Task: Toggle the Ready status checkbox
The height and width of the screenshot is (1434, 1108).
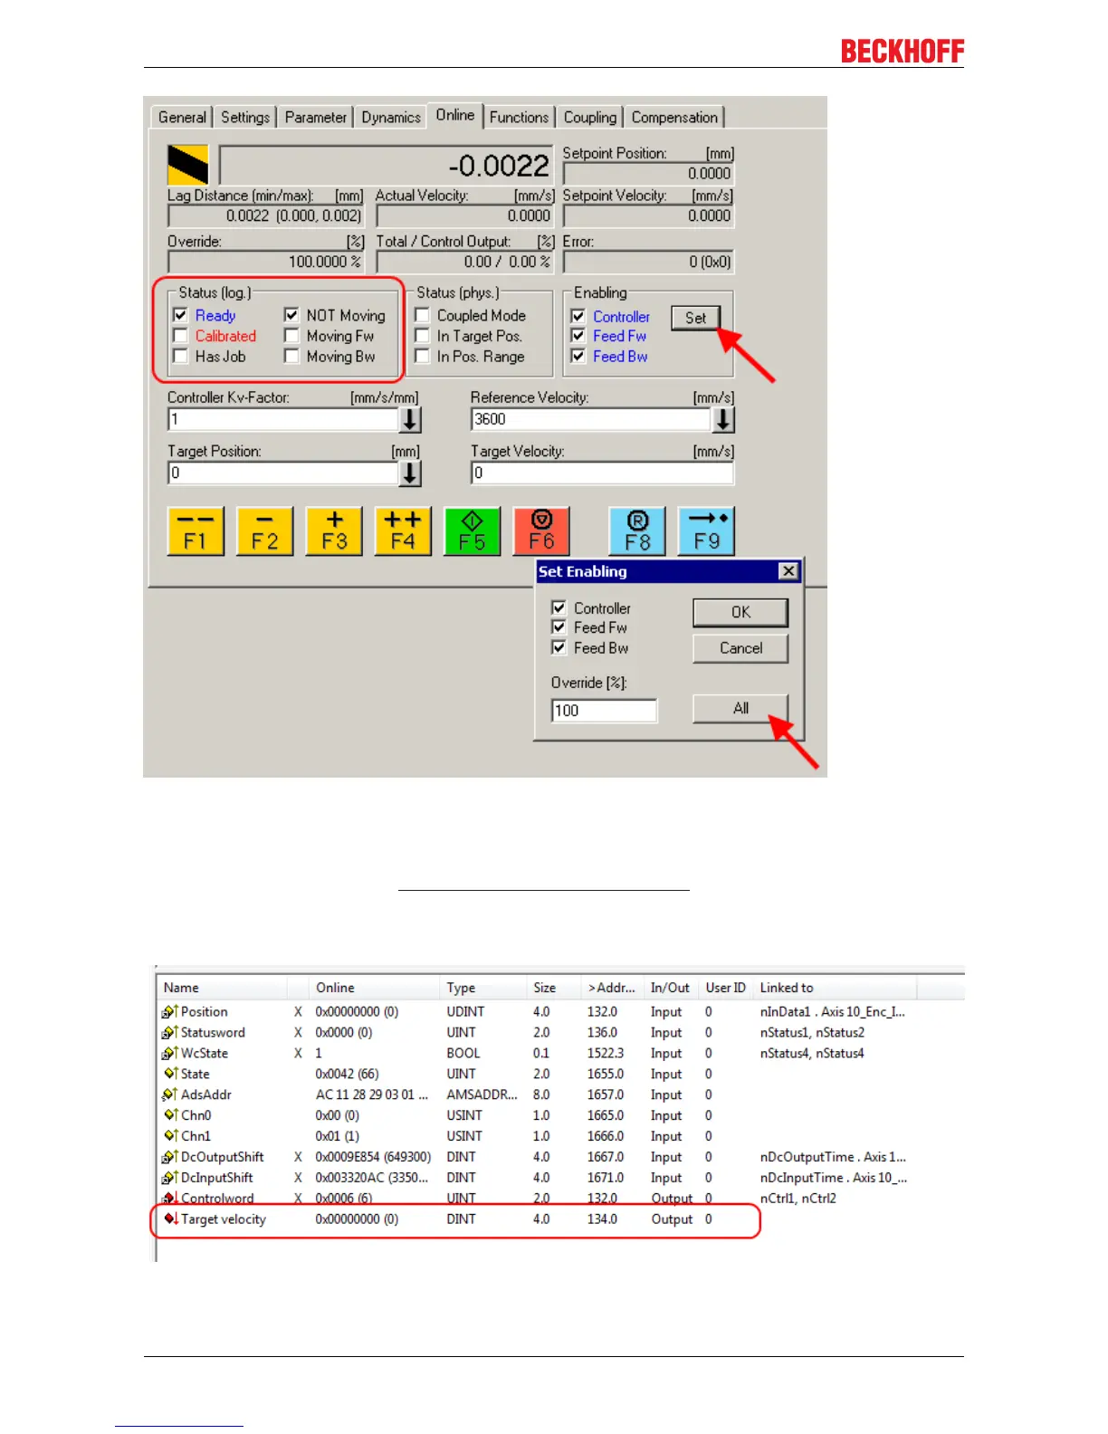Action: 180,315
